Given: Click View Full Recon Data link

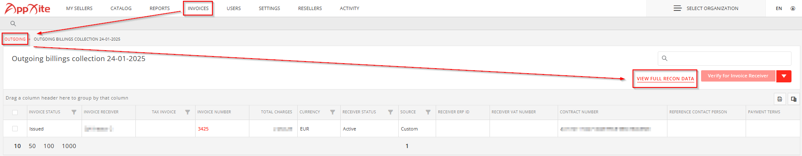Looking at the screenshot, I should [665, 79].
